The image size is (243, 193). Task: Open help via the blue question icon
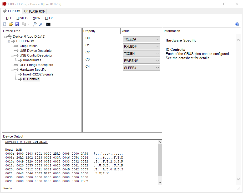(237, 24)
